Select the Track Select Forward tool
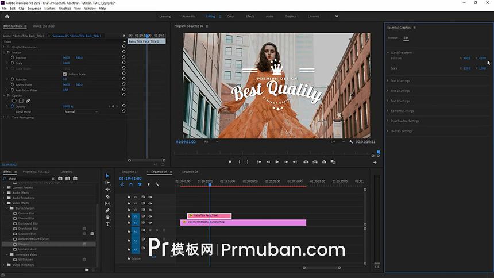This screenshot has height=278, width=494. click(107, 183)
